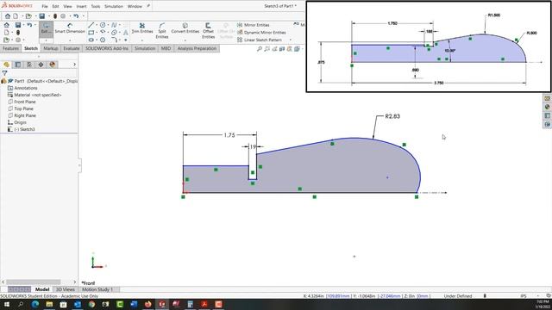Click the feature tree filter icon
The width and height of the screenshot is (552, 310).
click(4, 73)
